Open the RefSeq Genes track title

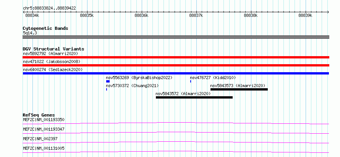39,115
